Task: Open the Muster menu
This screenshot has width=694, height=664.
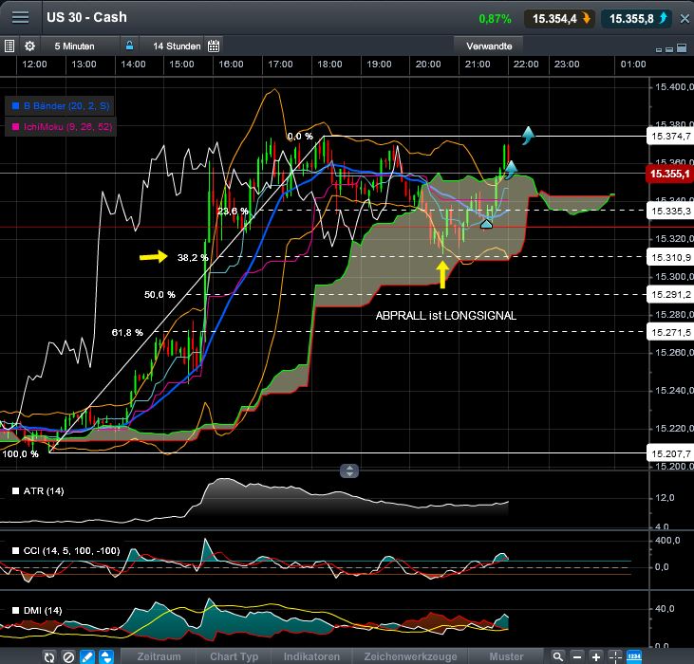Action: point(506,657)
